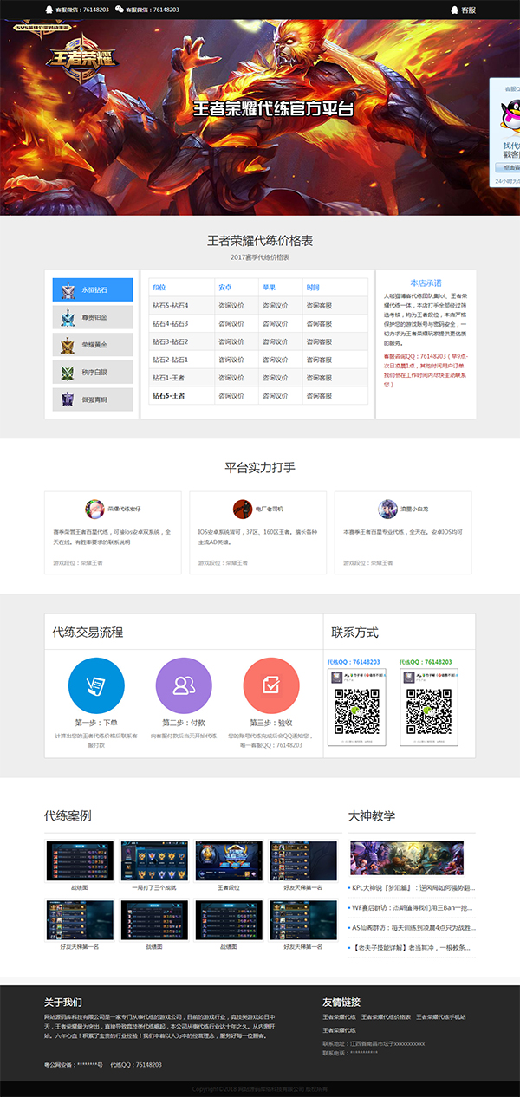Click avatar of player 电厂老司机

(x=242, y=509)
